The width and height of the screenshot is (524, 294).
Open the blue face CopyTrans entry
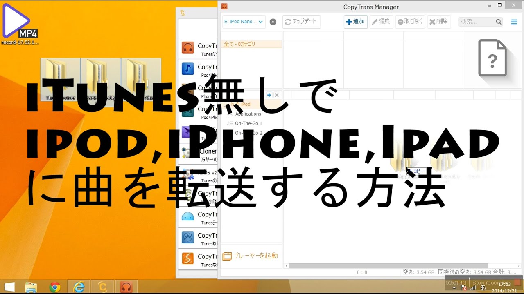[199, 217]
